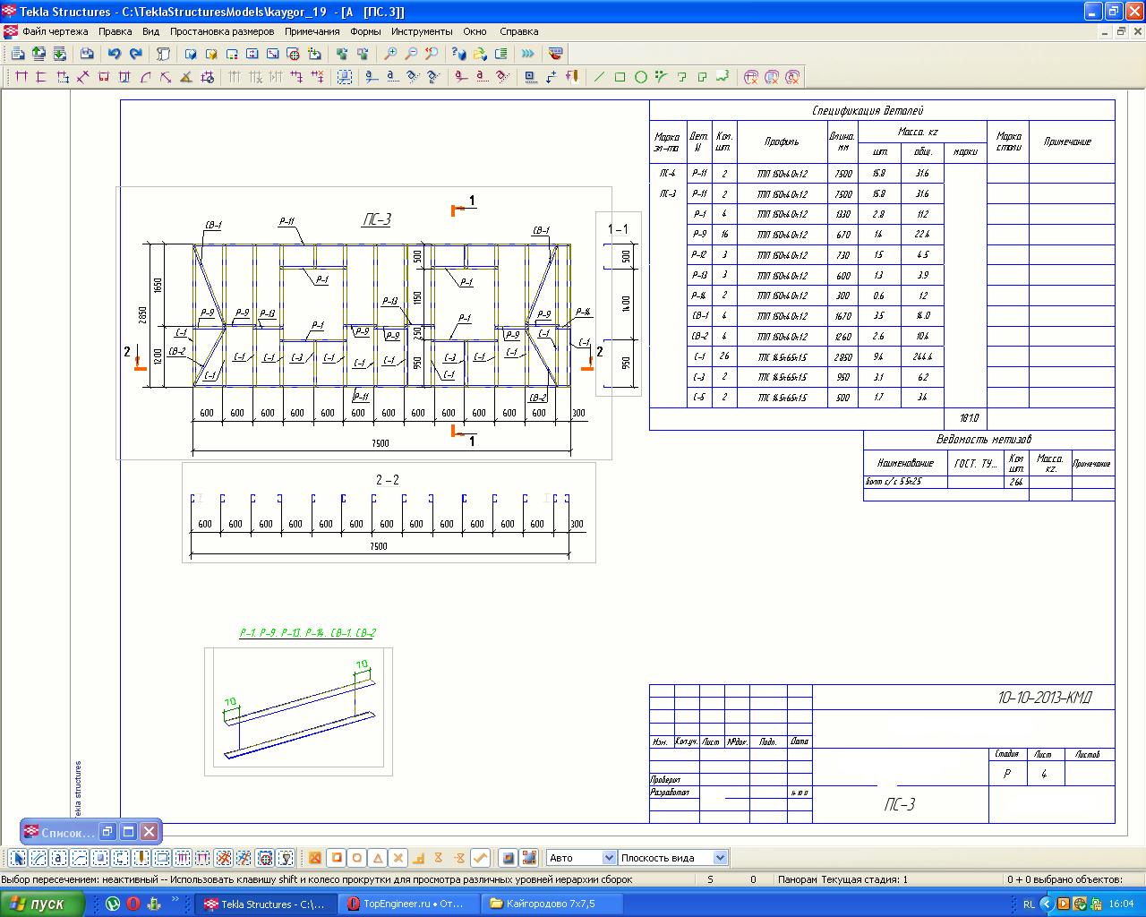Click the Redo arrow in the toolbar
Screen dimensions: 1146x917
click(135, 54)
